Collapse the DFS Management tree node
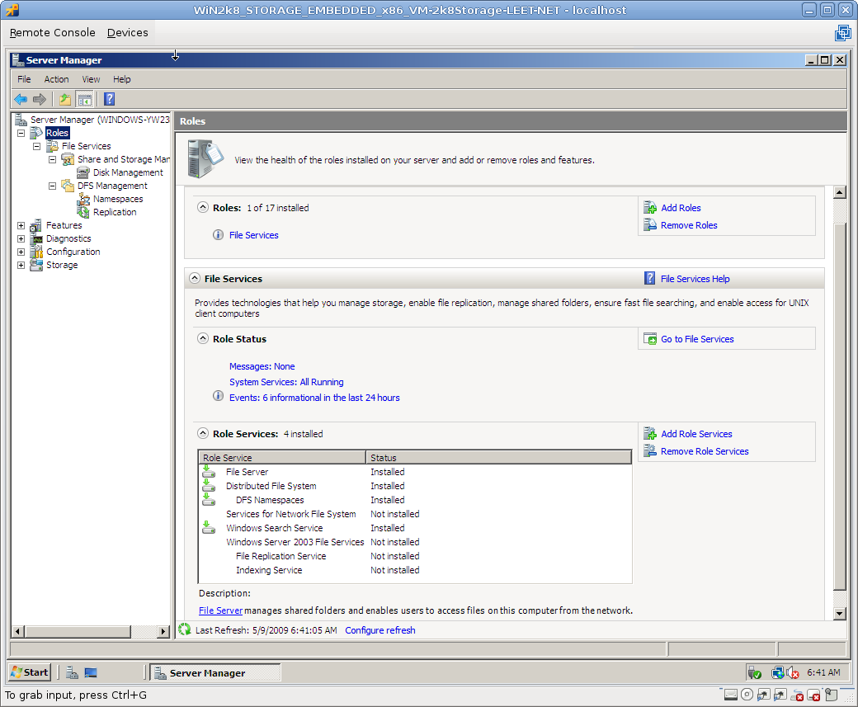Image resolution: width=858 pixels, height=707 pixels. click(x=52, y=186)
